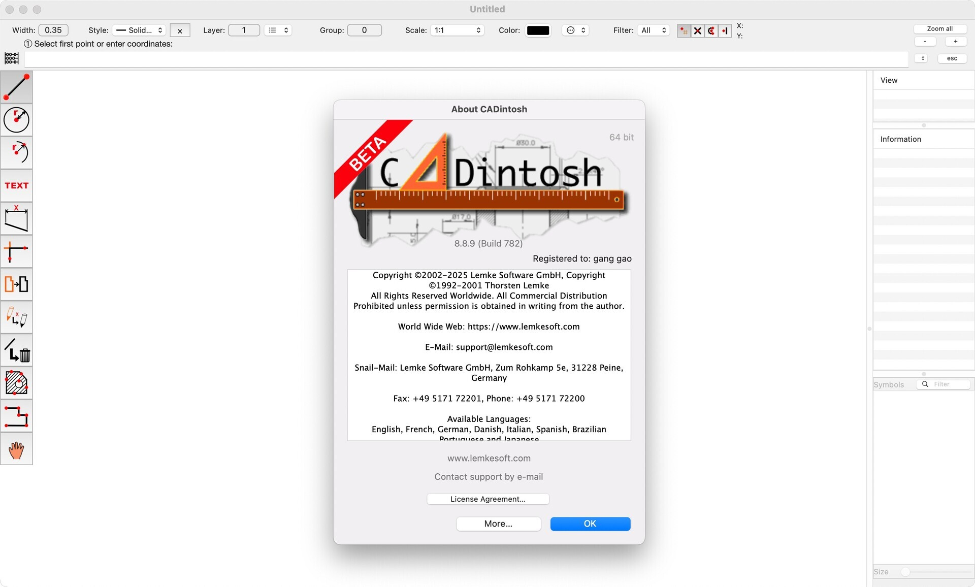Open the layer list dropdown
This screenshot has height=587, width=975.
pyautogui.click(x=278, y=30)
